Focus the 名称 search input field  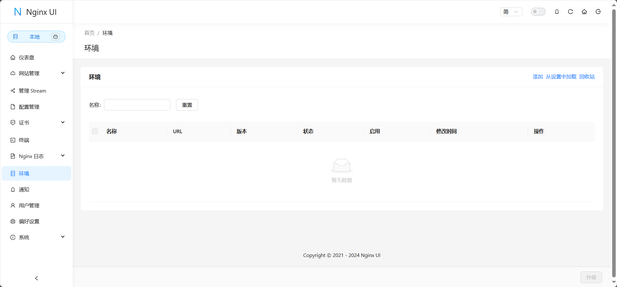click(137, 105)
